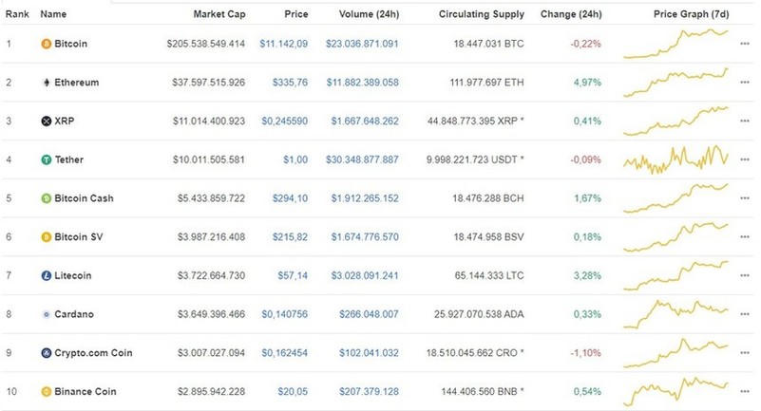Open Cardano 7-day price graph
761x411 pixels.
pyautogui.click(x=676, y=313)
